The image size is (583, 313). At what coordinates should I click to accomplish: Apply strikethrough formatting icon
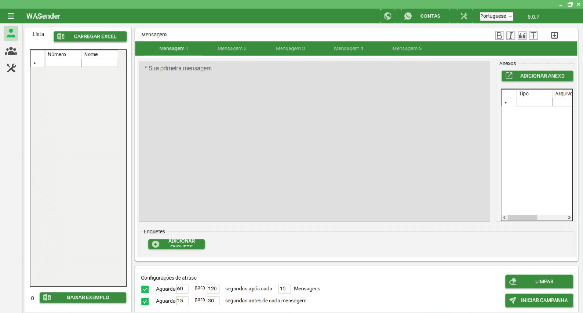click(533, 35)
